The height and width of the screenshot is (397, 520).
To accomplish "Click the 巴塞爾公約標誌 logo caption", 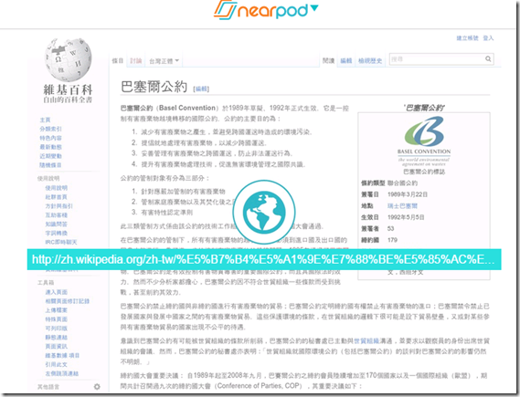I will tap(424, 172).
